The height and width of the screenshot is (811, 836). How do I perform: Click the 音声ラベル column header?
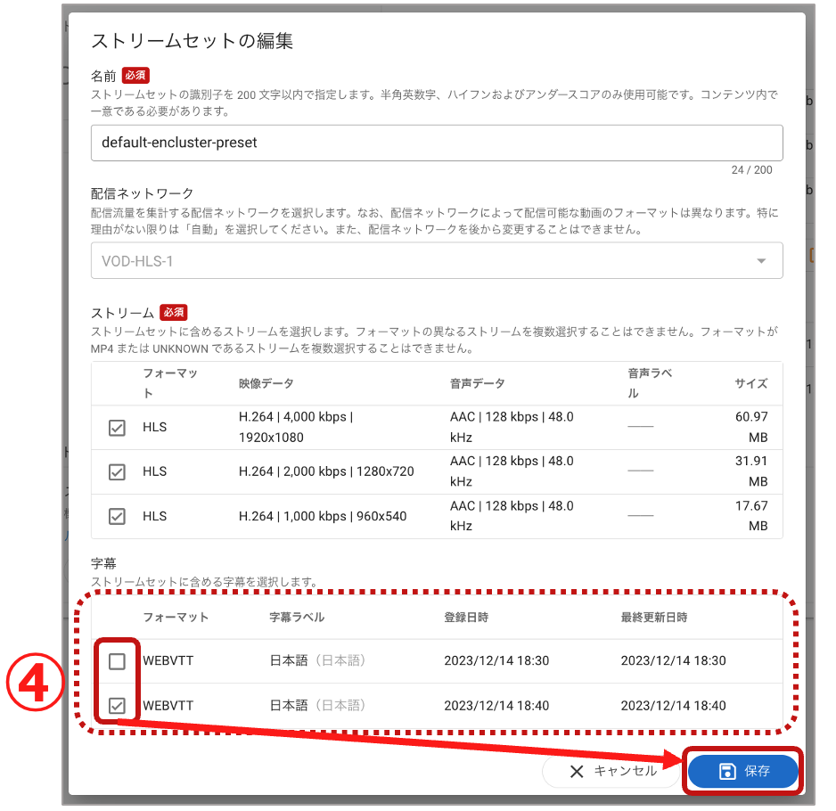pos(650,383)
